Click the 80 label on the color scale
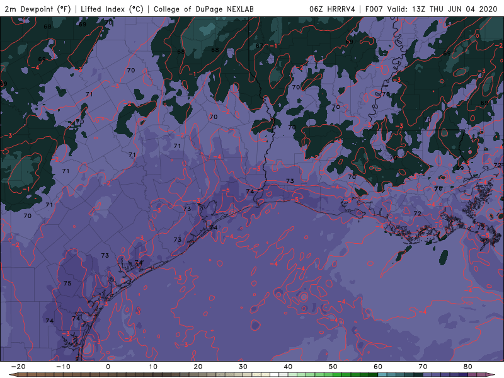This screenshot has height=378, width=504. [468, 367]
